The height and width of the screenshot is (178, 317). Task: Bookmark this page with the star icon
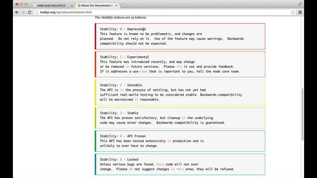pos(293,12)
